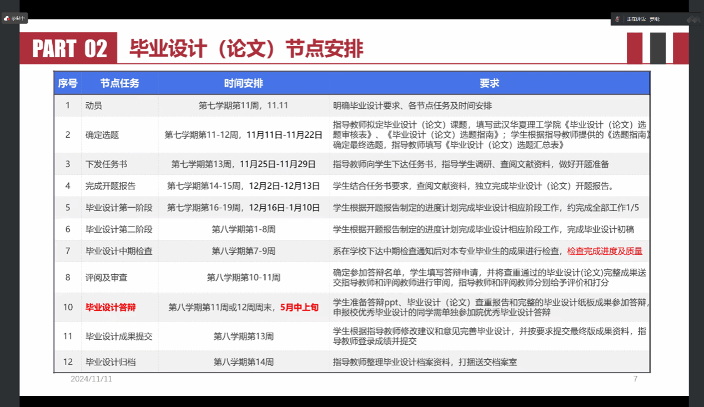The height and width of the screenshot is (407, 704).
Task: Click the red 检查完成进度及质量 text
Action: (605, 251)
